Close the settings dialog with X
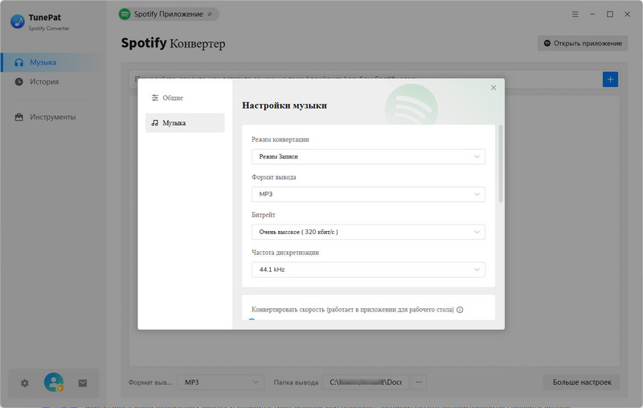The height and width of the screenshot is (408, 643). pyautogui.click(x=494, y=88)
